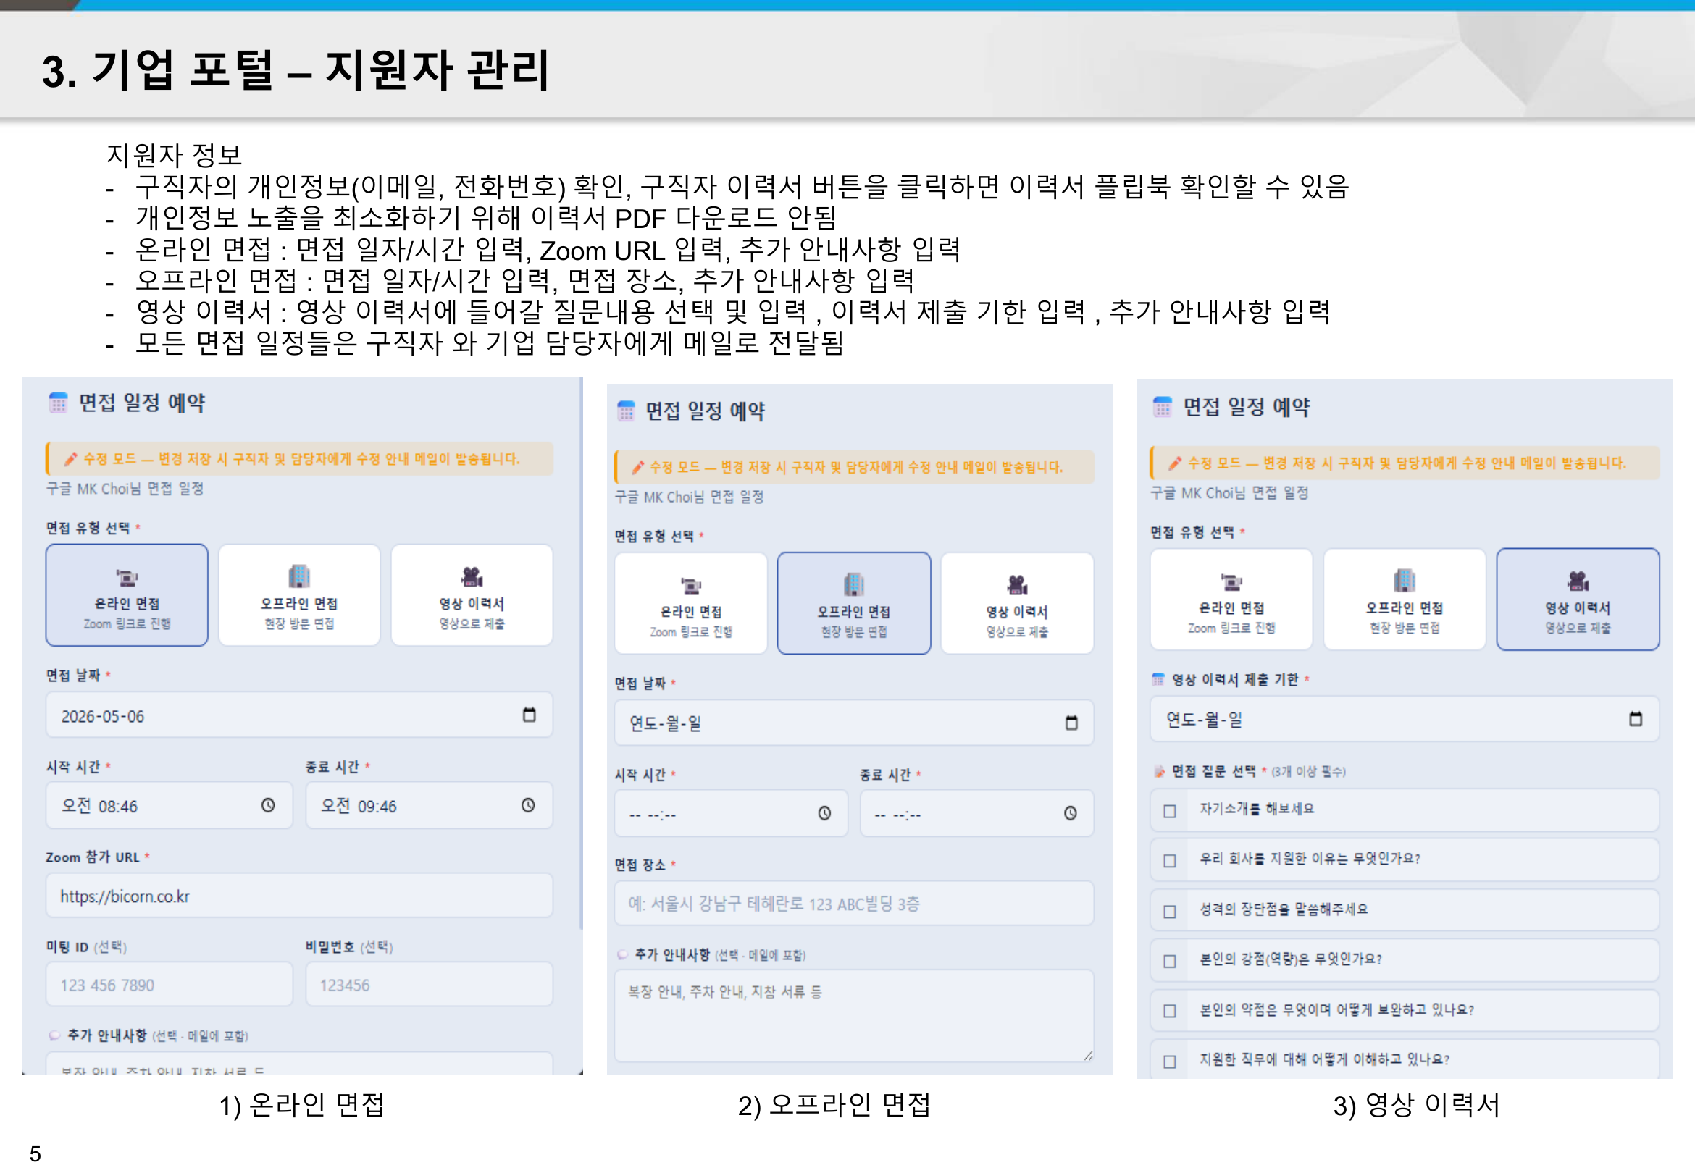1695x1173 pixels.
Task: Click calendar icon beside right 면접 일정 예약 title
Action: click(x=1162, y=405)
